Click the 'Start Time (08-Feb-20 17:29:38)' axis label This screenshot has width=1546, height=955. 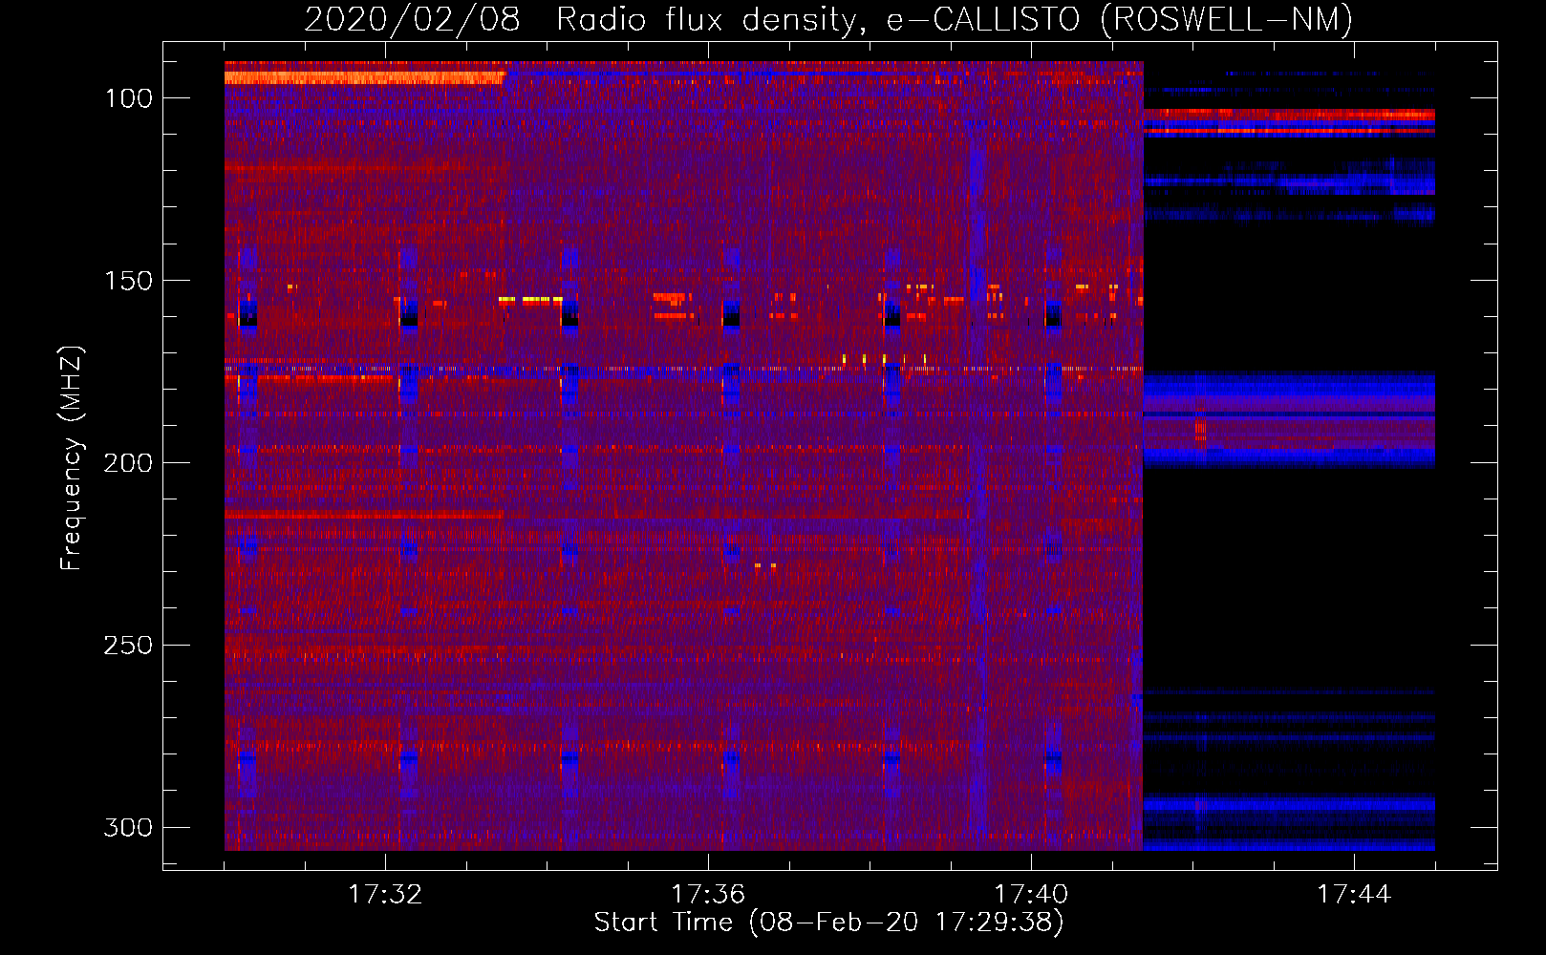(828, 923)
